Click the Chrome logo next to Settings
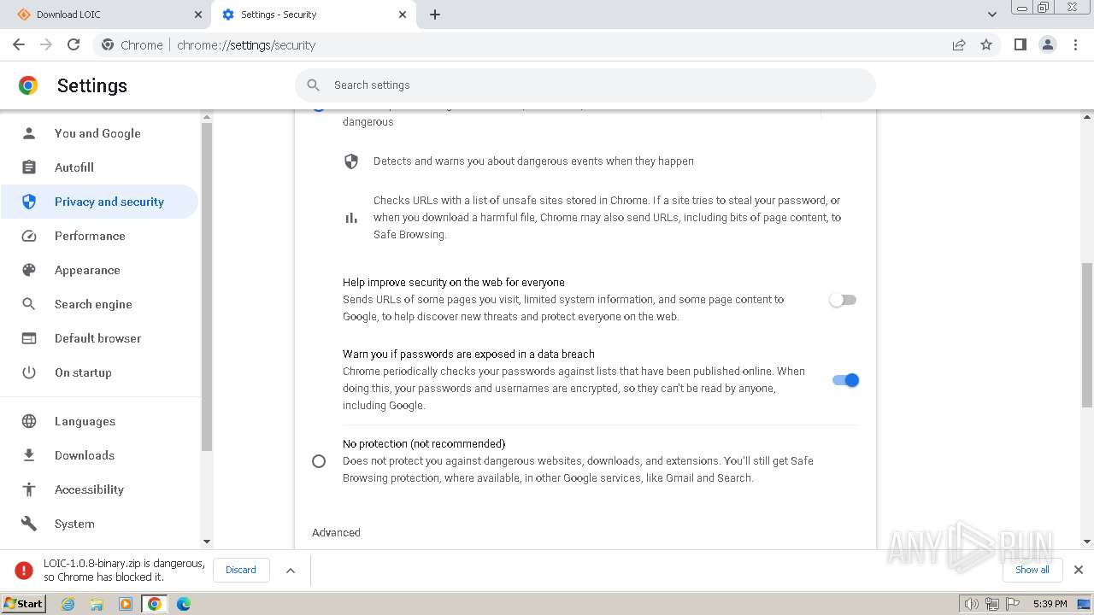The image size is (1094, 615). (x=28, y=85)
